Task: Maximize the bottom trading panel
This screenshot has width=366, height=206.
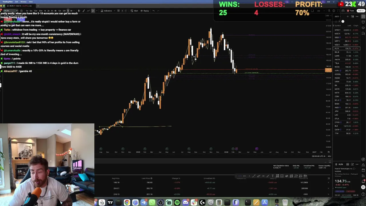Action: (330, 161)
